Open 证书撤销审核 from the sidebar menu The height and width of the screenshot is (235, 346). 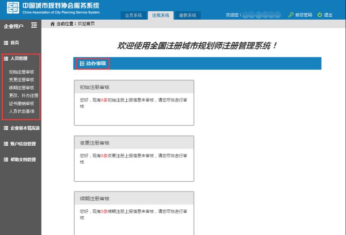click(x=22, y=103)
